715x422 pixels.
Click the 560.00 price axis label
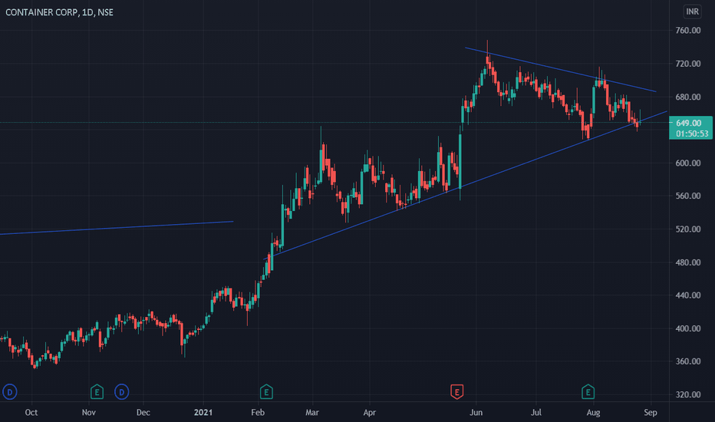(x=688, y=196)
